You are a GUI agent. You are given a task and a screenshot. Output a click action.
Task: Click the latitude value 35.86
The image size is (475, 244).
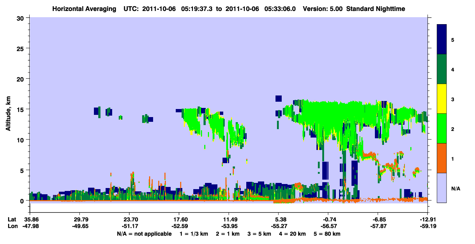(x=30, y=219)
